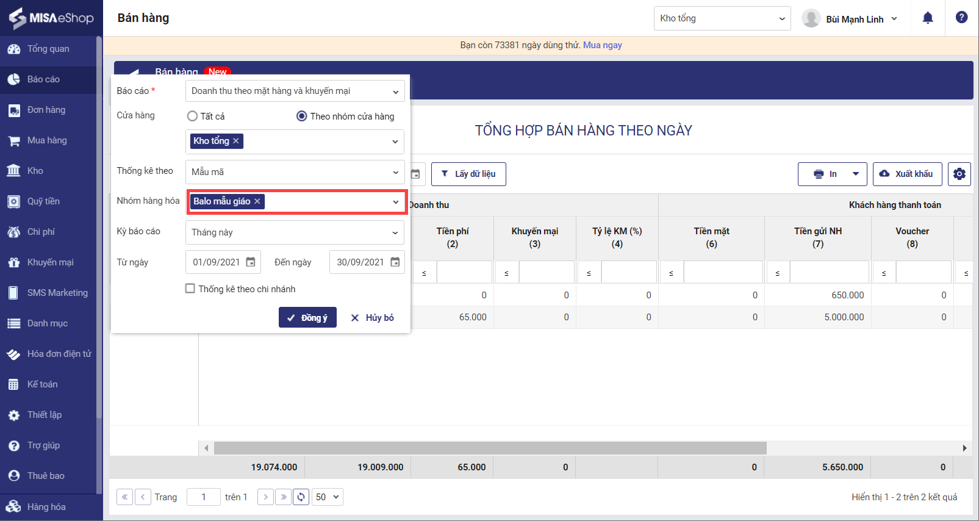
Task: Open Trợ giúp in sidebar
Action: [x=48, y=445]
